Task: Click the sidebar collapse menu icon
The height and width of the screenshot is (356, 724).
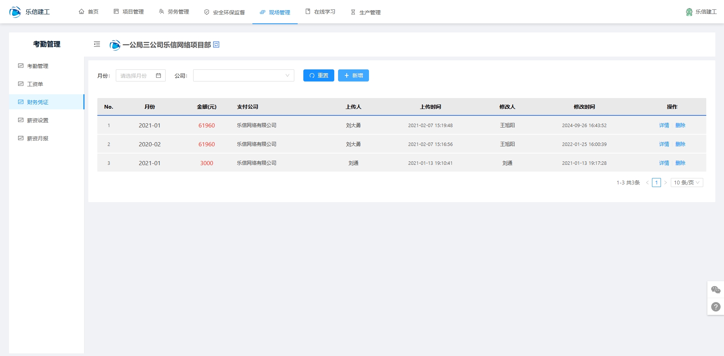Action: (x=97, y=44)
